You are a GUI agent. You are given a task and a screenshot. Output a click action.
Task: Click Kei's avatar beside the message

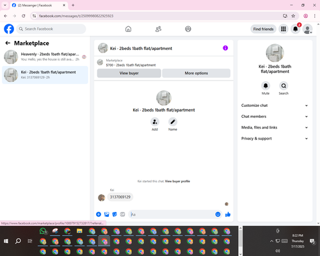pos(102,198)
